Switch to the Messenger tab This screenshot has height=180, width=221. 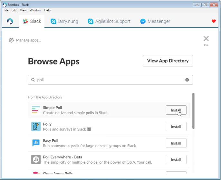(155, 21)
